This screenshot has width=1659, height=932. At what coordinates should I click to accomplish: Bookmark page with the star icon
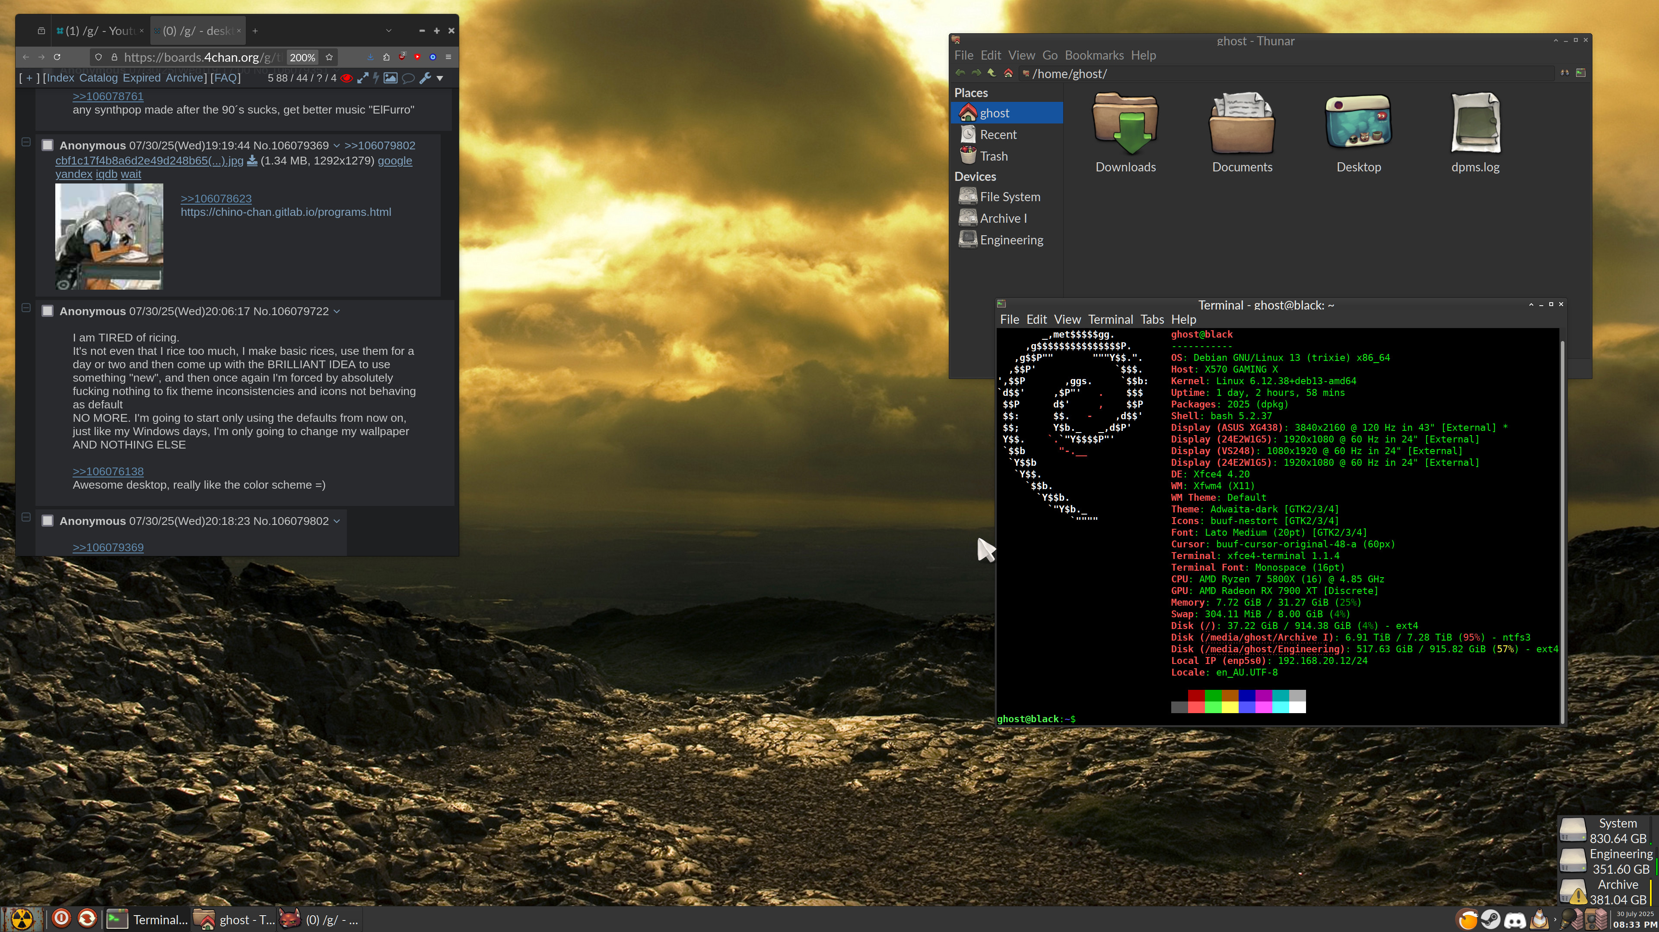click(329, 57)
